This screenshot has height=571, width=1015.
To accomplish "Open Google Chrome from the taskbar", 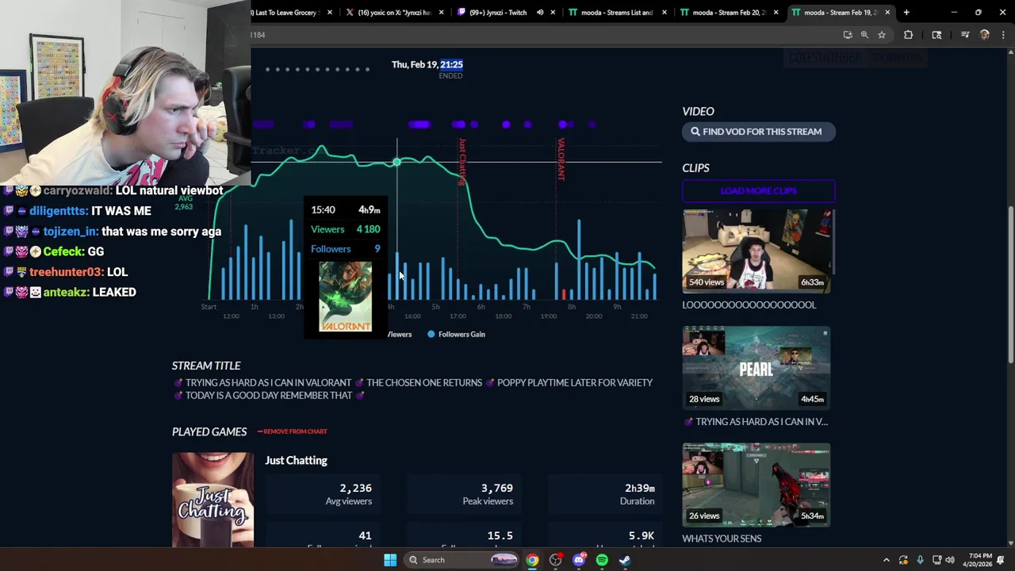I will pyautogui.click(x=532, y=560).
